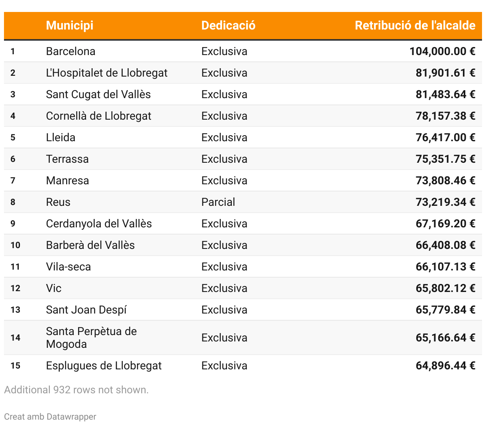Click the 66,107.13 € salary of Vila-seca

pyautogui.click(x=445, y=267)
